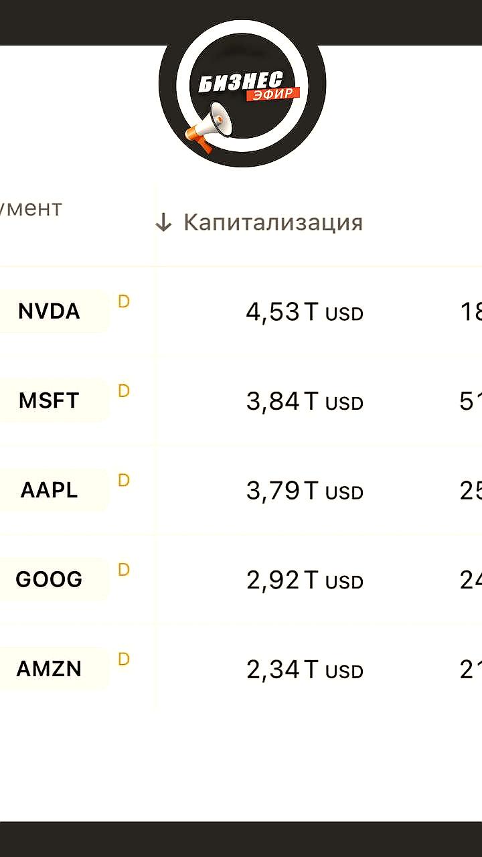Click the partially visible Инструмент column header

[x=30, y=208]
